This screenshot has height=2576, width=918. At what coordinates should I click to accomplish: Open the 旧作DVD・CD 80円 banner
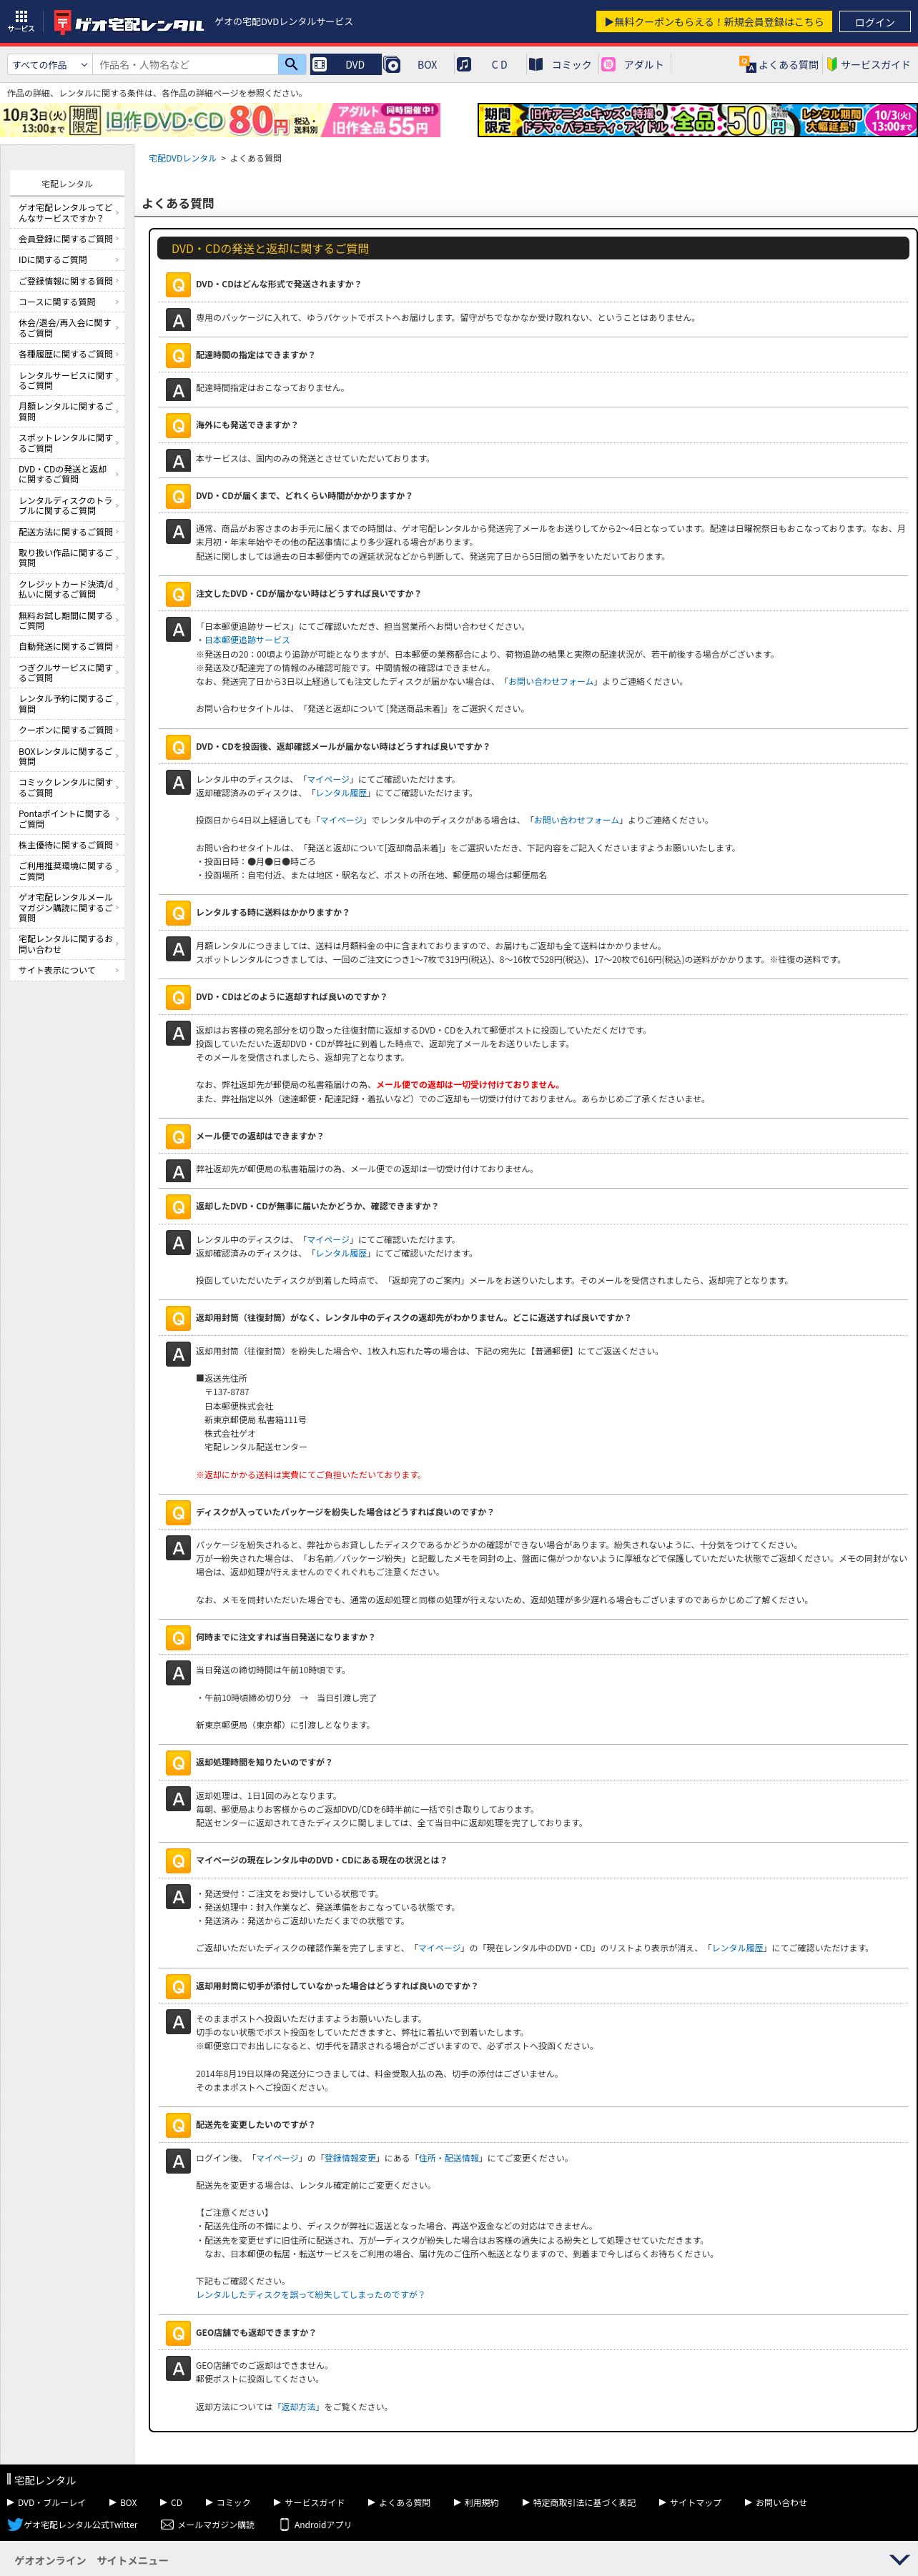click(x=220, y=120)
